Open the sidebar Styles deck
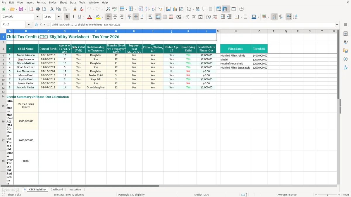 coord(345,42)
